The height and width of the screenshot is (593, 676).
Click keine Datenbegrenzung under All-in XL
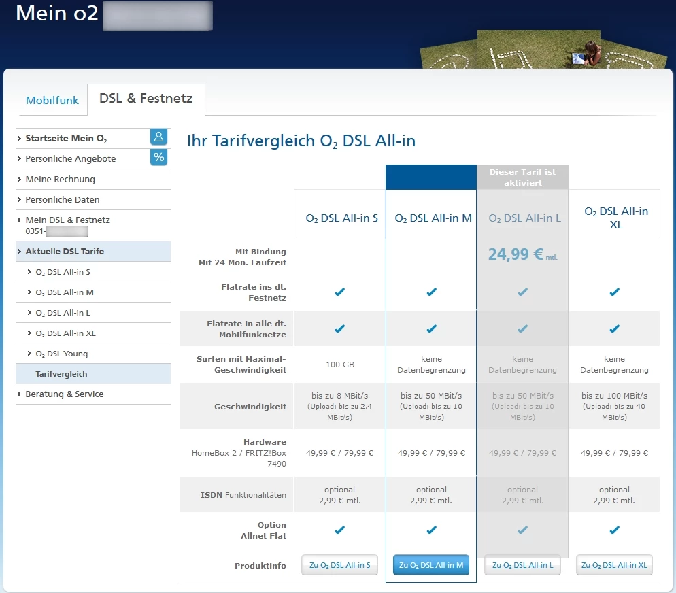[614, 365]
